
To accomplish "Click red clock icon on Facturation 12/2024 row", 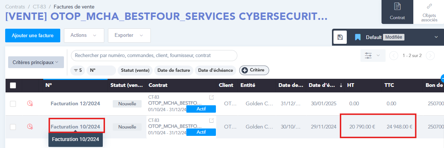I will pos(30,104).
